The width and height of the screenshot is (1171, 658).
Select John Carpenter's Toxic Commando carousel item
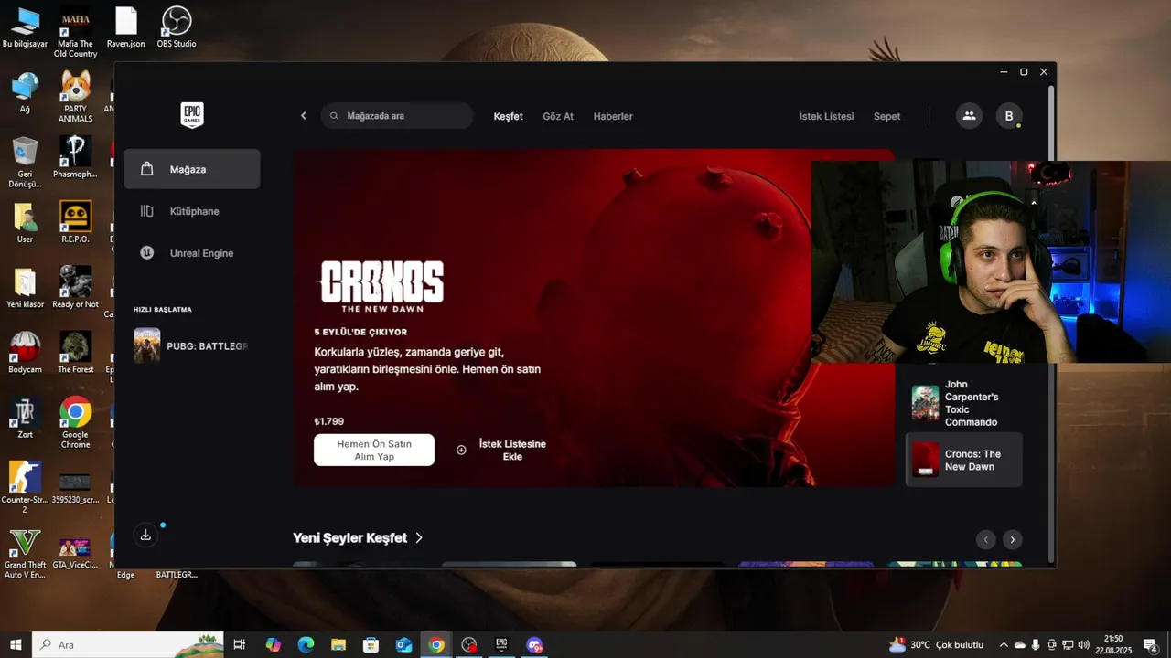pyautogui.click(x=964, y=403)
